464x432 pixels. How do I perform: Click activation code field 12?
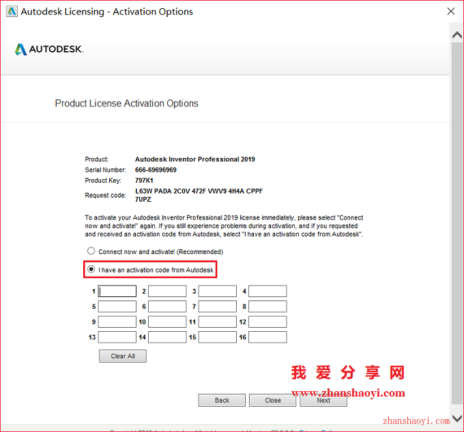267,322
